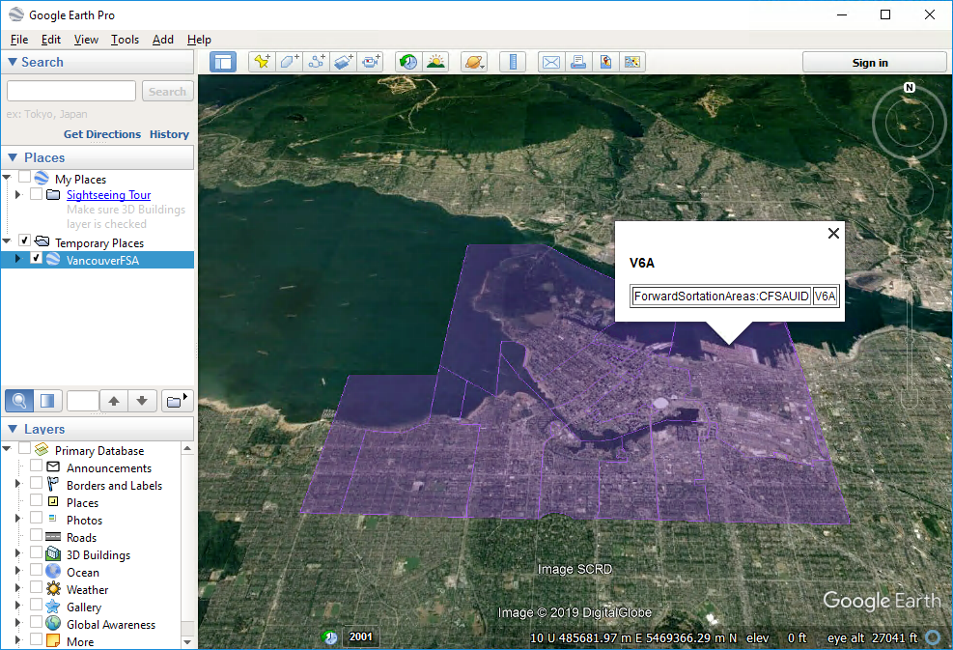Collapse the Temporary Places node

pyautogui.click(x=7, y=241)
